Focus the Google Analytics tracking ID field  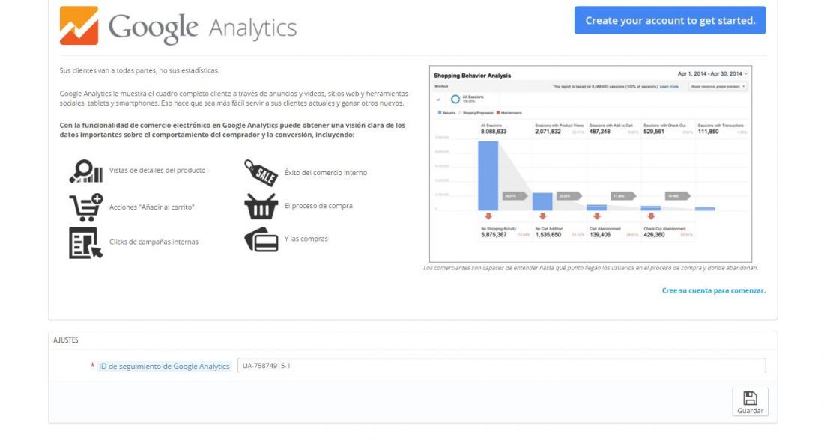point(501,366)
